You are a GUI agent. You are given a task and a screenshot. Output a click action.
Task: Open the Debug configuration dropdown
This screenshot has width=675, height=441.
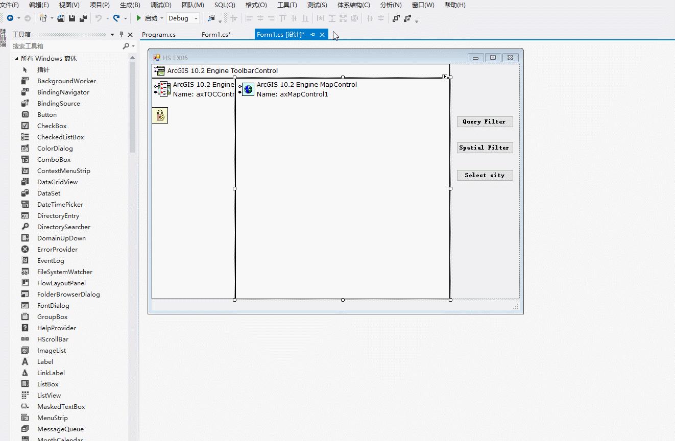(x=183, y=18)
